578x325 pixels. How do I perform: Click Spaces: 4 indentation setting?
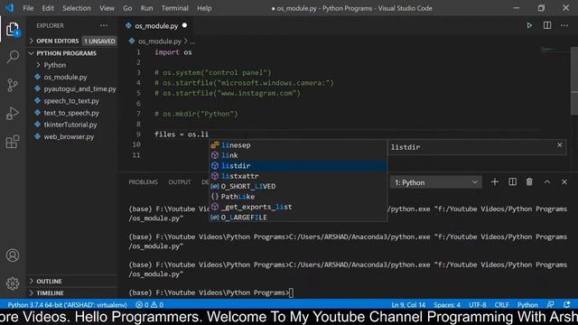click(x=447, y=305)
